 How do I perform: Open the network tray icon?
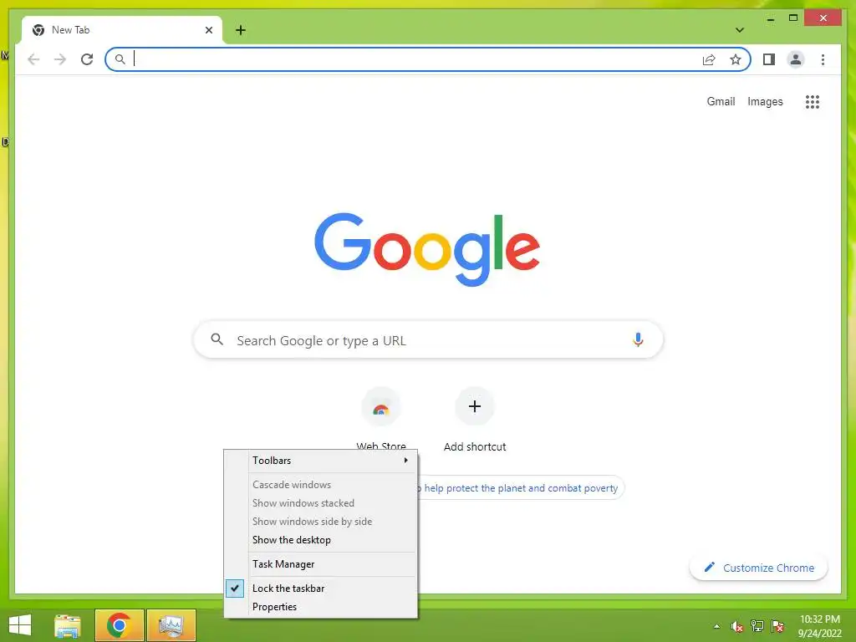coord(757,626)
